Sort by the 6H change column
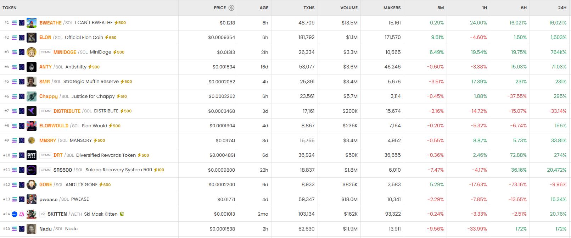This screenshot has height=238, width=571. click(524, 8)
